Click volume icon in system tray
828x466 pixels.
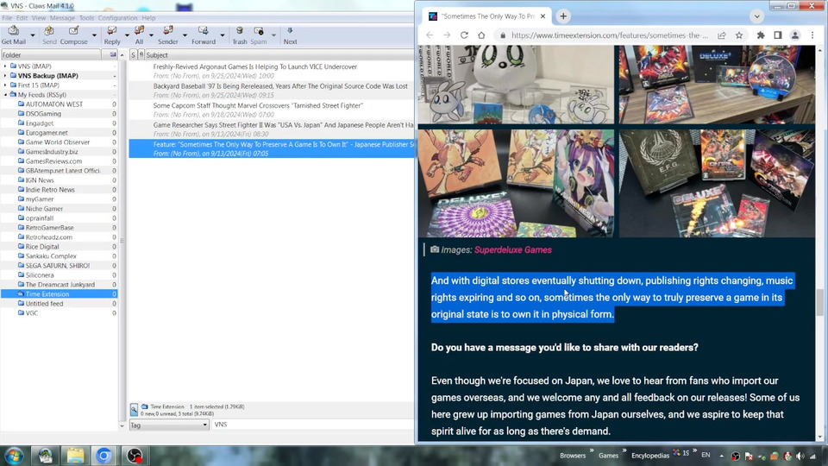pos(800,456)
